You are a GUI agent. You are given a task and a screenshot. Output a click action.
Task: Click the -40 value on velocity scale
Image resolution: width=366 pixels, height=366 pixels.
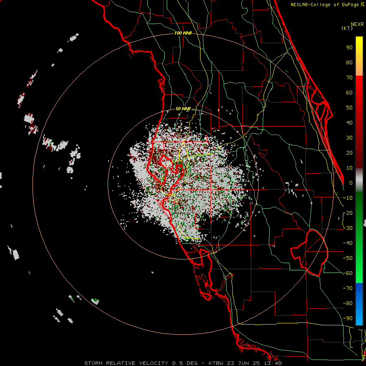click(x=348, y=243)
